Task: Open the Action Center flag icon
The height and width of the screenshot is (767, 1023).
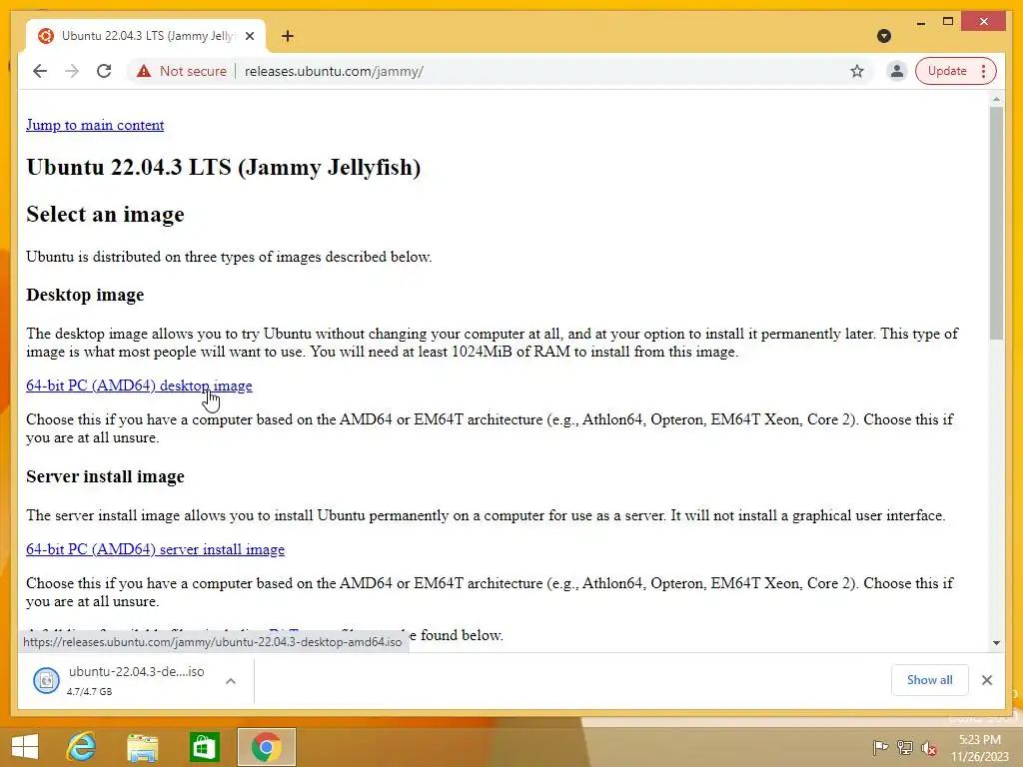Action: [x=880, y=747]
